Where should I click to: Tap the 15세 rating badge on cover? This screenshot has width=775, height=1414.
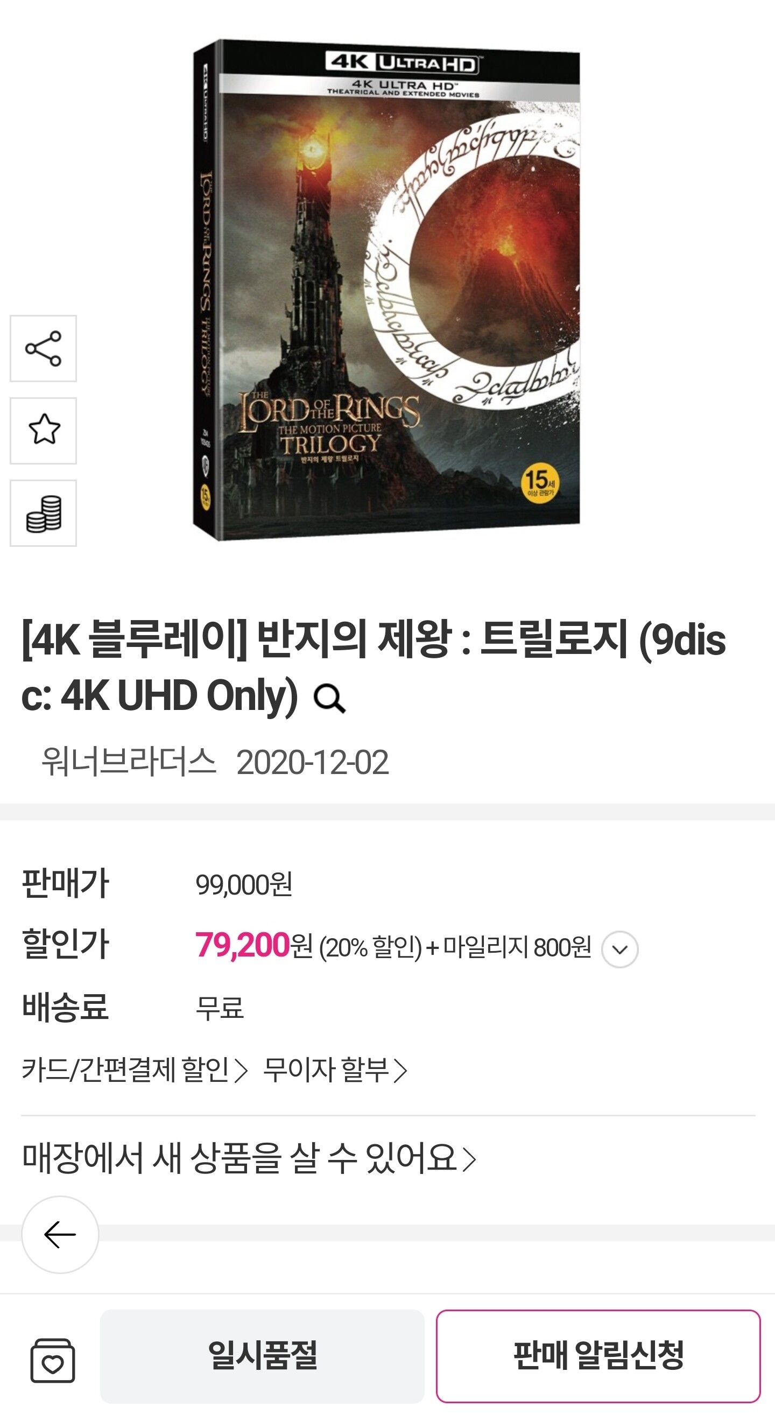tap(540, 483)
